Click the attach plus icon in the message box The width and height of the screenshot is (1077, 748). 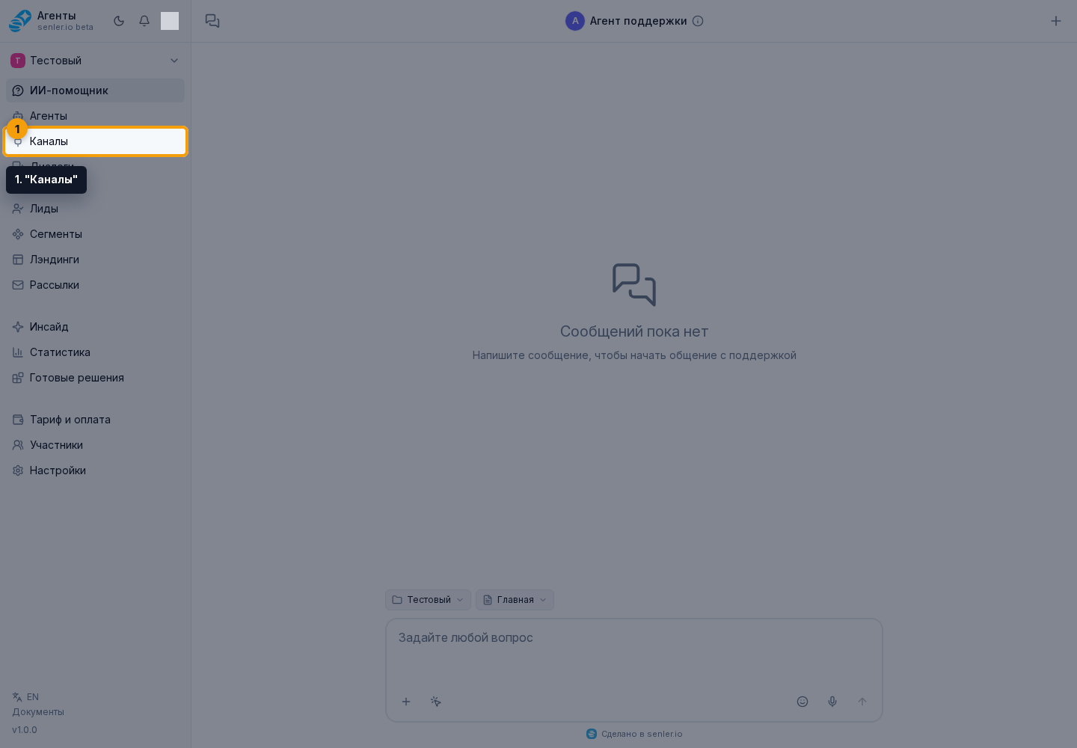[406, 702]
